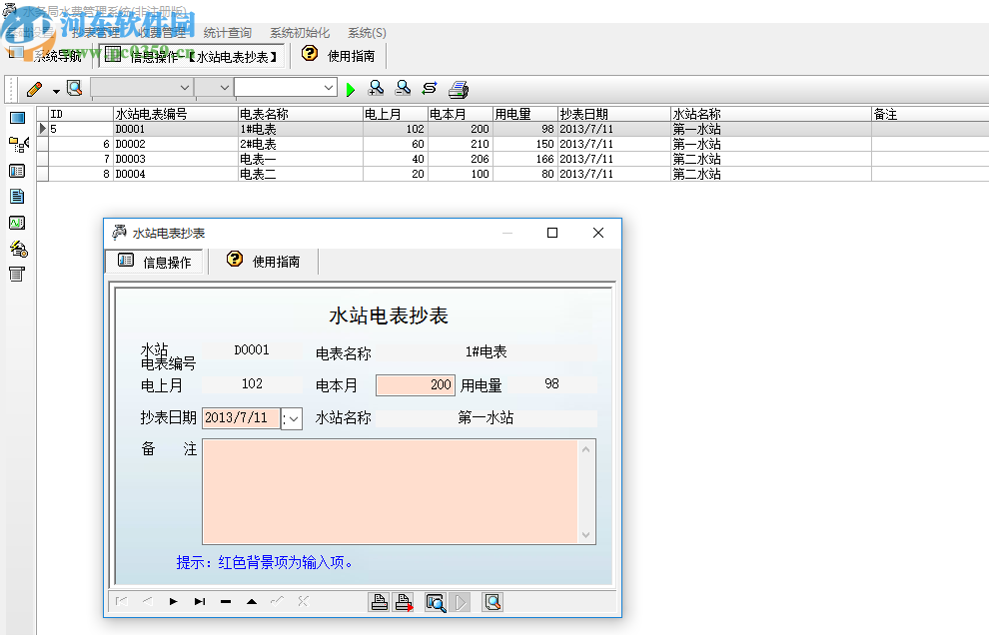Jump to last record in dialog navigator

pyautogui.click(x=199, y=601)
